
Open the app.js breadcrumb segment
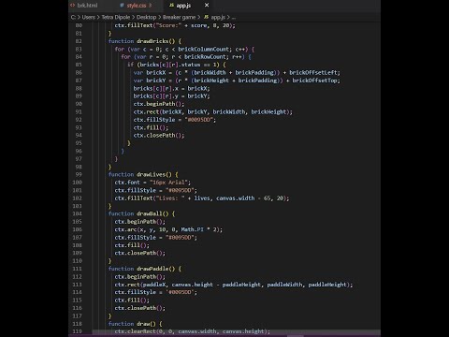pyautogui.click(x=215, y=17)
